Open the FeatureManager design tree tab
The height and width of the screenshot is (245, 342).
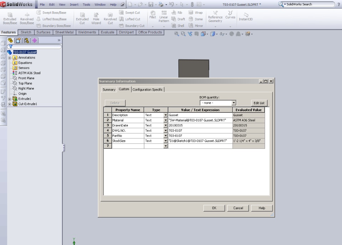(10, 40)
